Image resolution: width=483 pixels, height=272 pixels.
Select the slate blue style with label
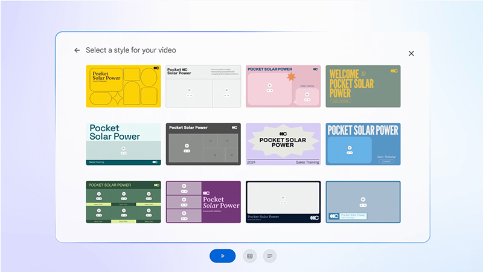click(x=363, y=202)
